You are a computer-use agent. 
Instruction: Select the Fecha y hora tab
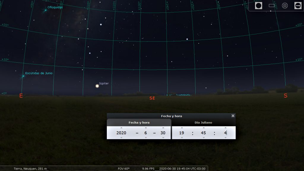[x=139, y=123]
